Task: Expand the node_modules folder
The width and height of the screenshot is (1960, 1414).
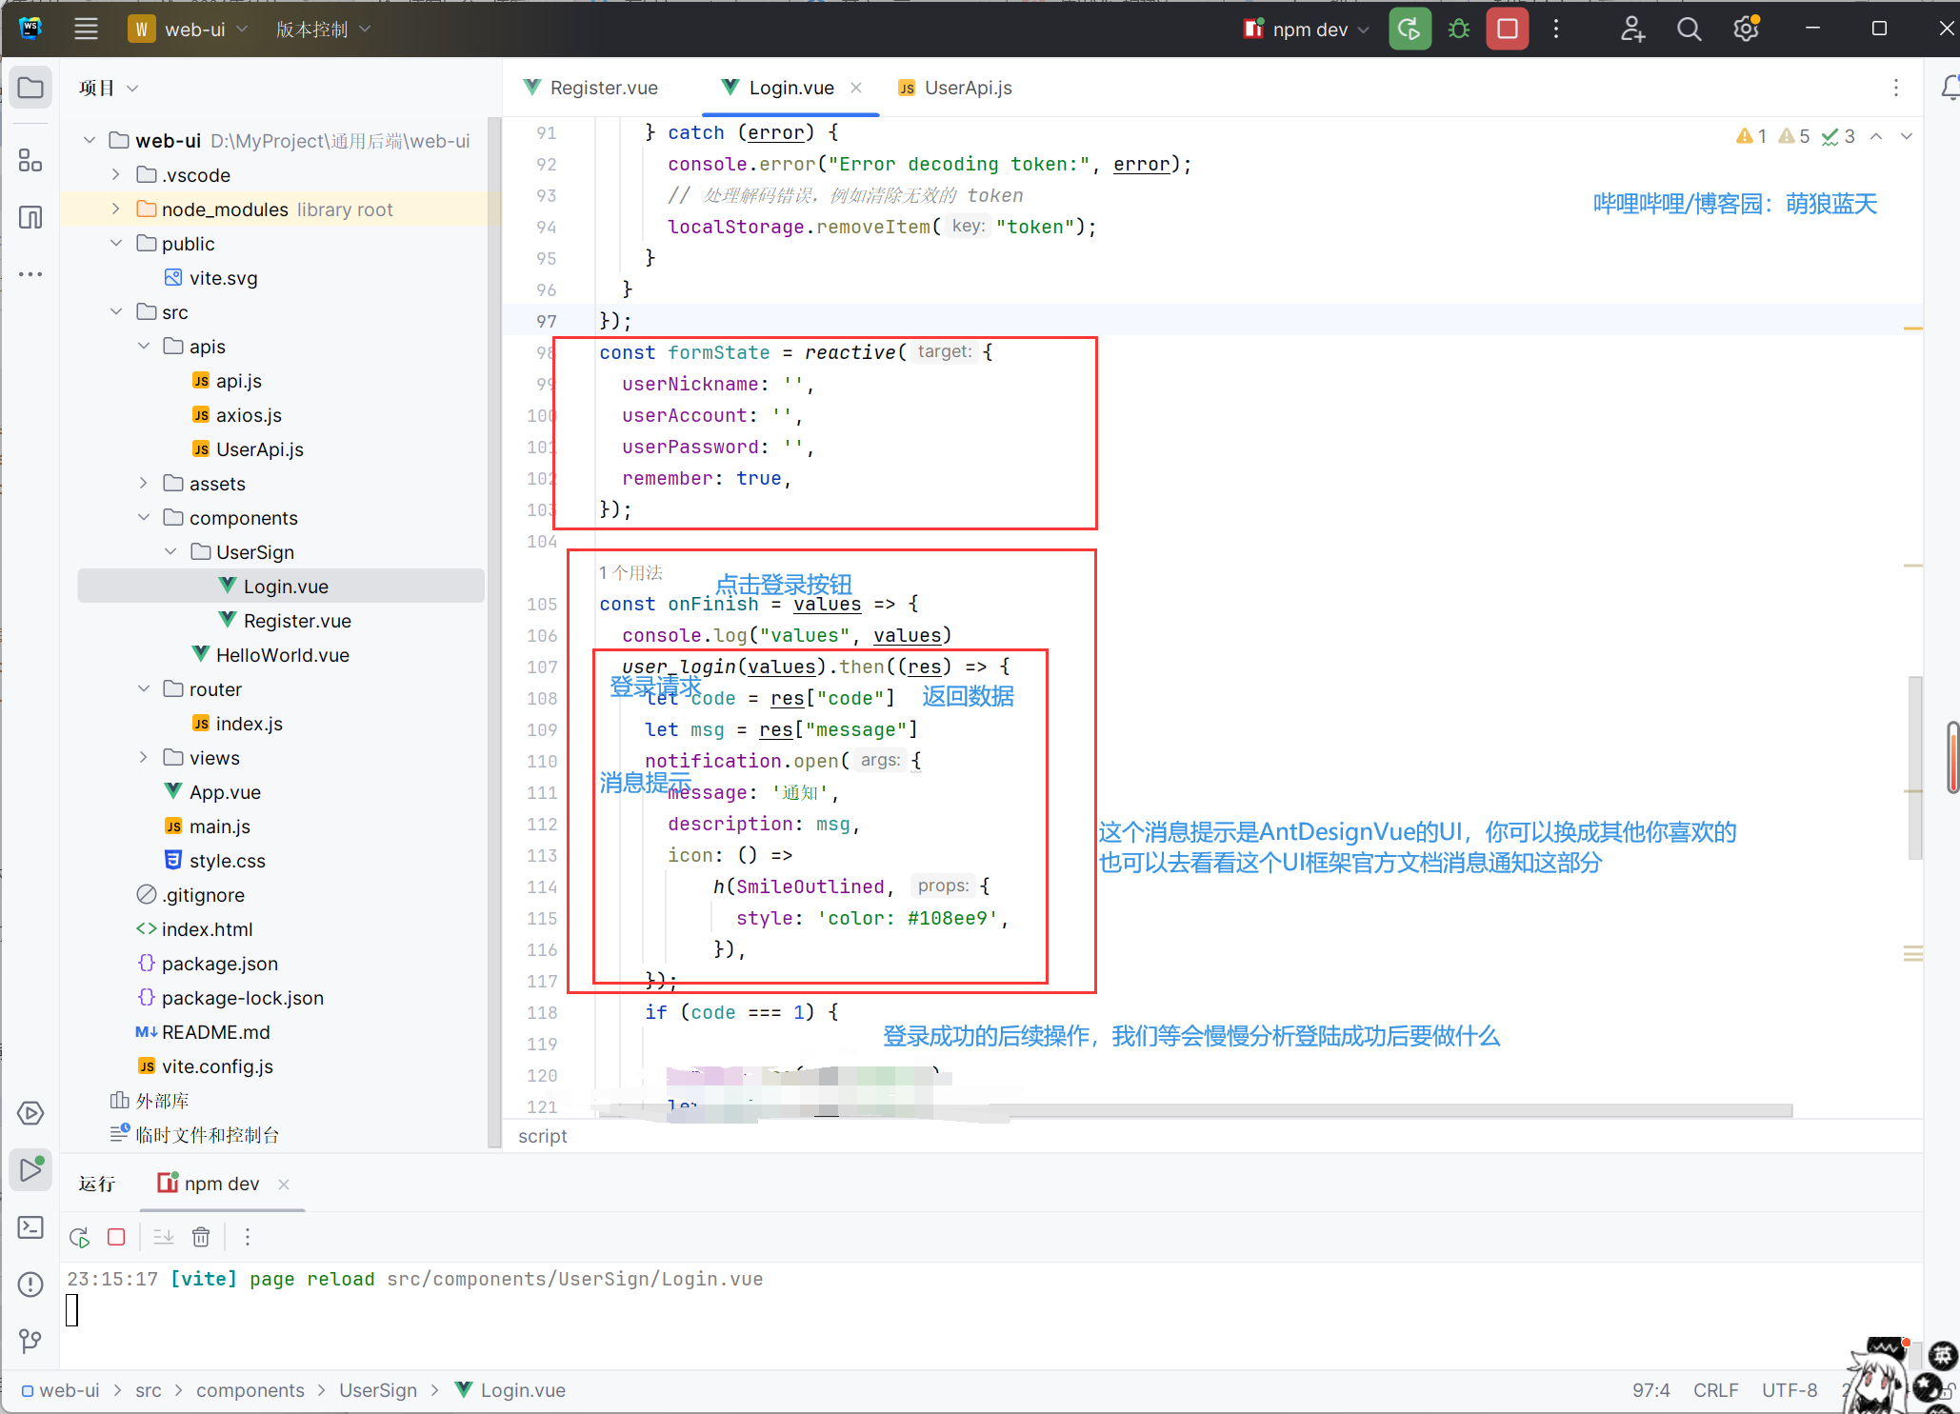Action: tap(116, 209)
